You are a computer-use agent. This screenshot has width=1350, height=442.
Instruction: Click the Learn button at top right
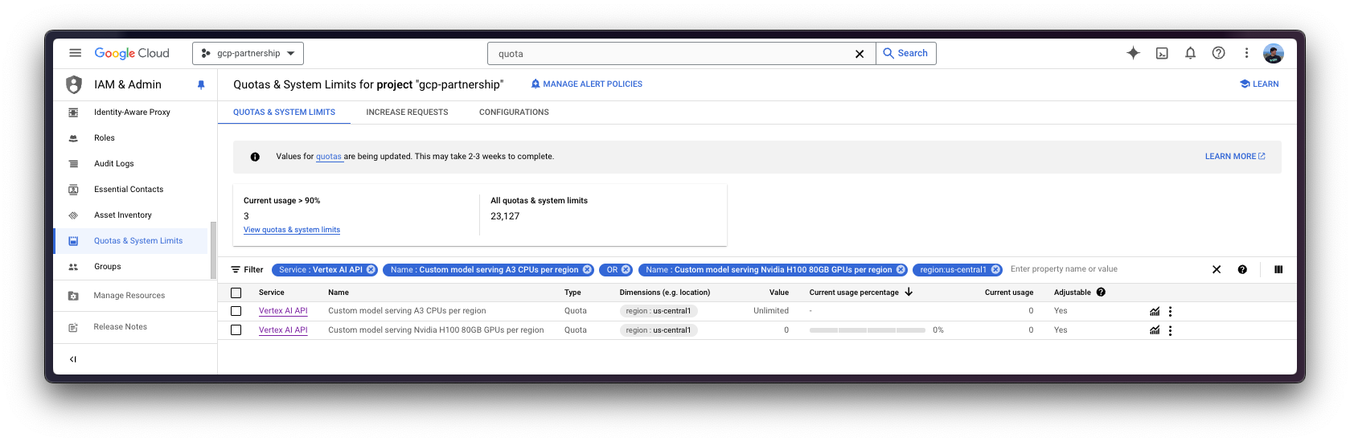pyautogui.click(x=1259, y=84)
